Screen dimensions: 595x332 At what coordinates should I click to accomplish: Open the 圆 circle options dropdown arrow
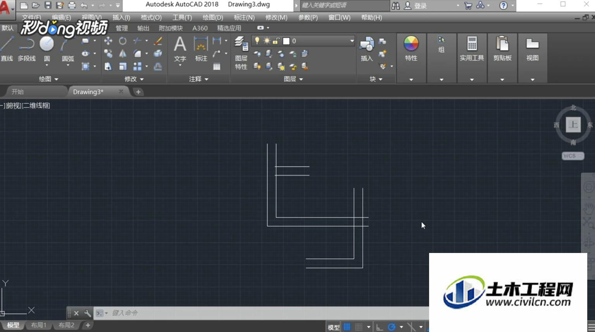pyautogui.click(x=47, y=65)
